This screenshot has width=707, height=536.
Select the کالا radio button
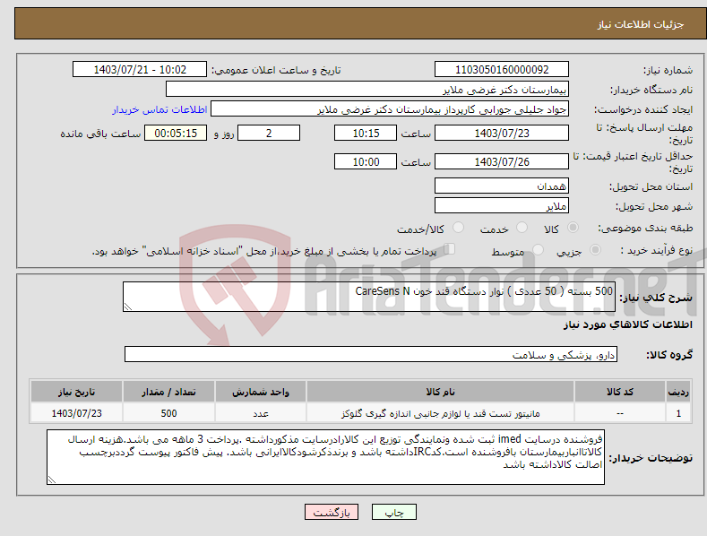click(573, 228)
